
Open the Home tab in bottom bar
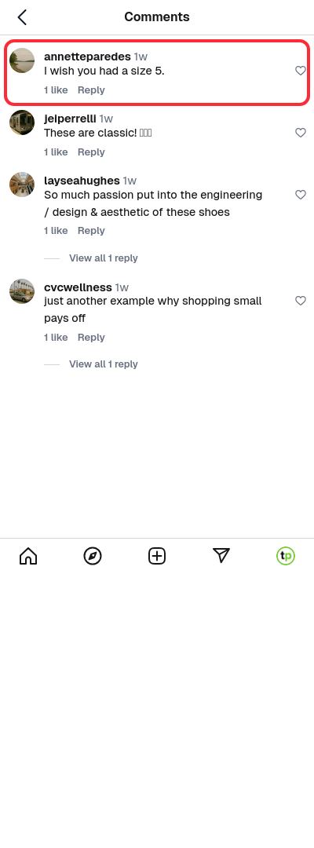tap(28, 556)
